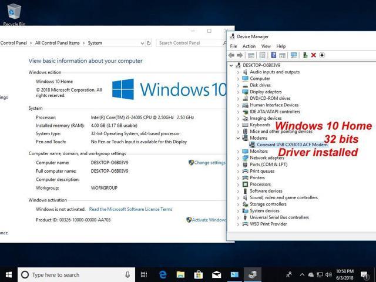Click the Scan for hardware changes monitor icon
This screenshot has height=282, width=376.
click(294, 55)
